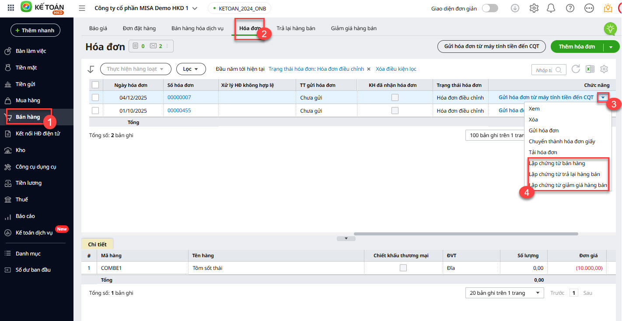Toggle the Giao diện đơn giản switch

click(490, 8)
